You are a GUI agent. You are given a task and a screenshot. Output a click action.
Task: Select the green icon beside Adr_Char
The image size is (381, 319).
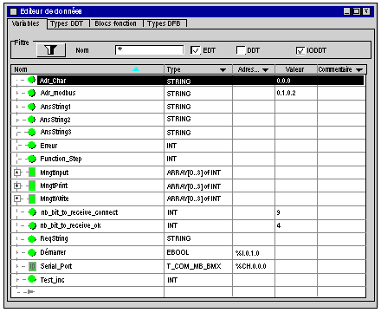tap(31, 80)
